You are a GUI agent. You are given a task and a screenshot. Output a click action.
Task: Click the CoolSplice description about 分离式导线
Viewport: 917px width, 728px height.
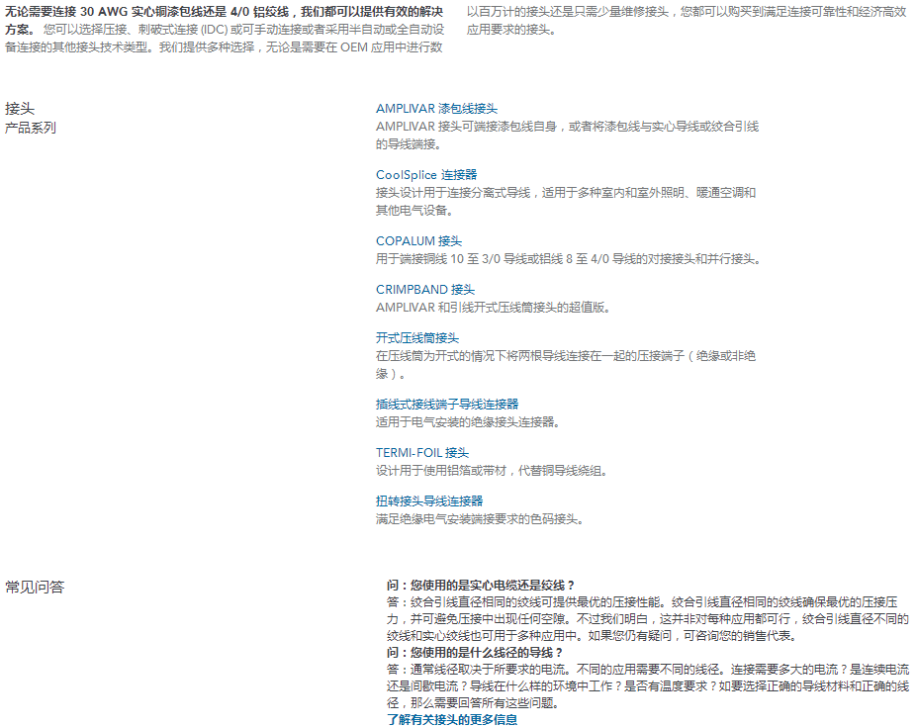(x=565, y=202)
